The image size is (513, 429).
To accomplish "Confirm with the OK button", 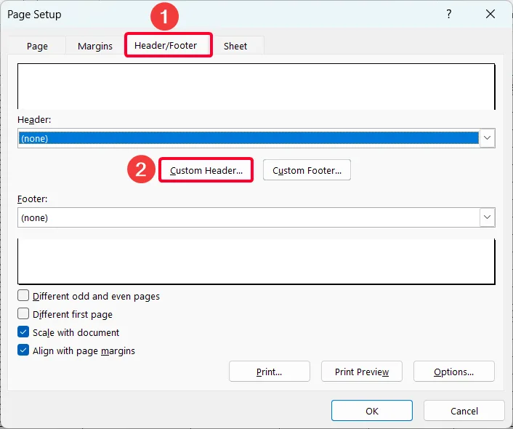I will click(x=371, y=411).
